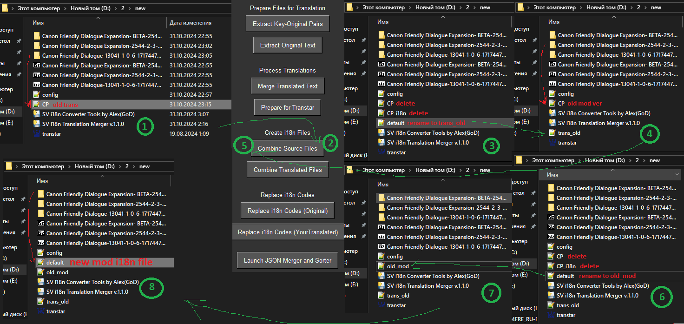Screen dimensions: 684x324
Task: Click the SV i18n Translation Merger icon dated 2:16
Action: click(37, 124)
